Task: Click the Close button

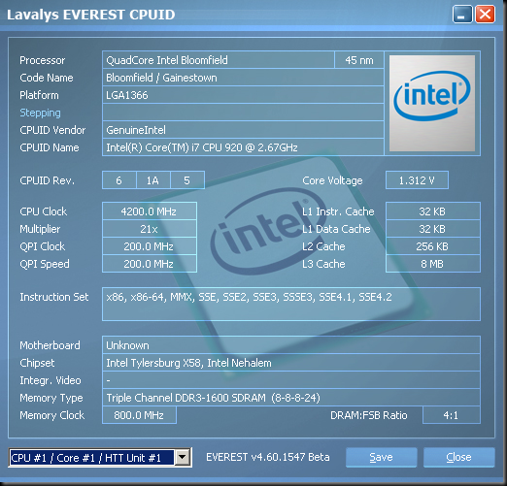Action: point(458,457)
